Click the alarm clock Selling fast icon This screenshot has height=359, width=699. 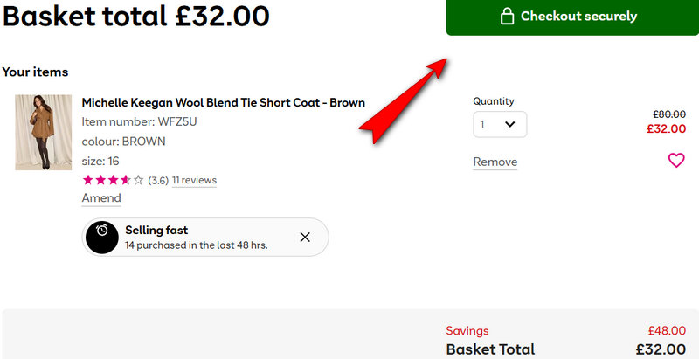(x=102, y=237)
